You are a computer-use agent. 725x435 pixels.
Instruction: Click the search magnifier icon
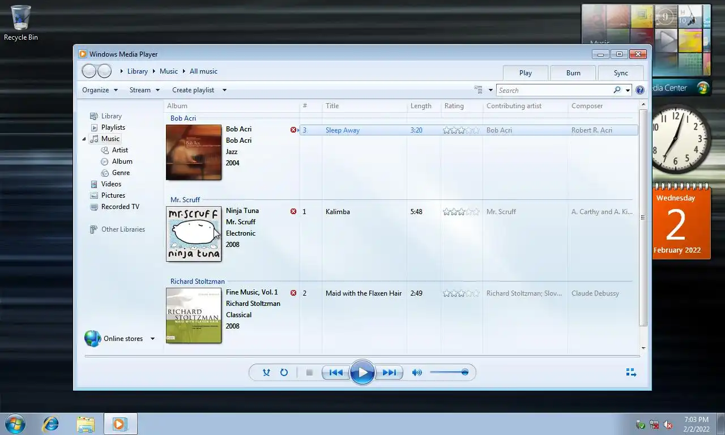pyautogui.click(x=617, y=90)
